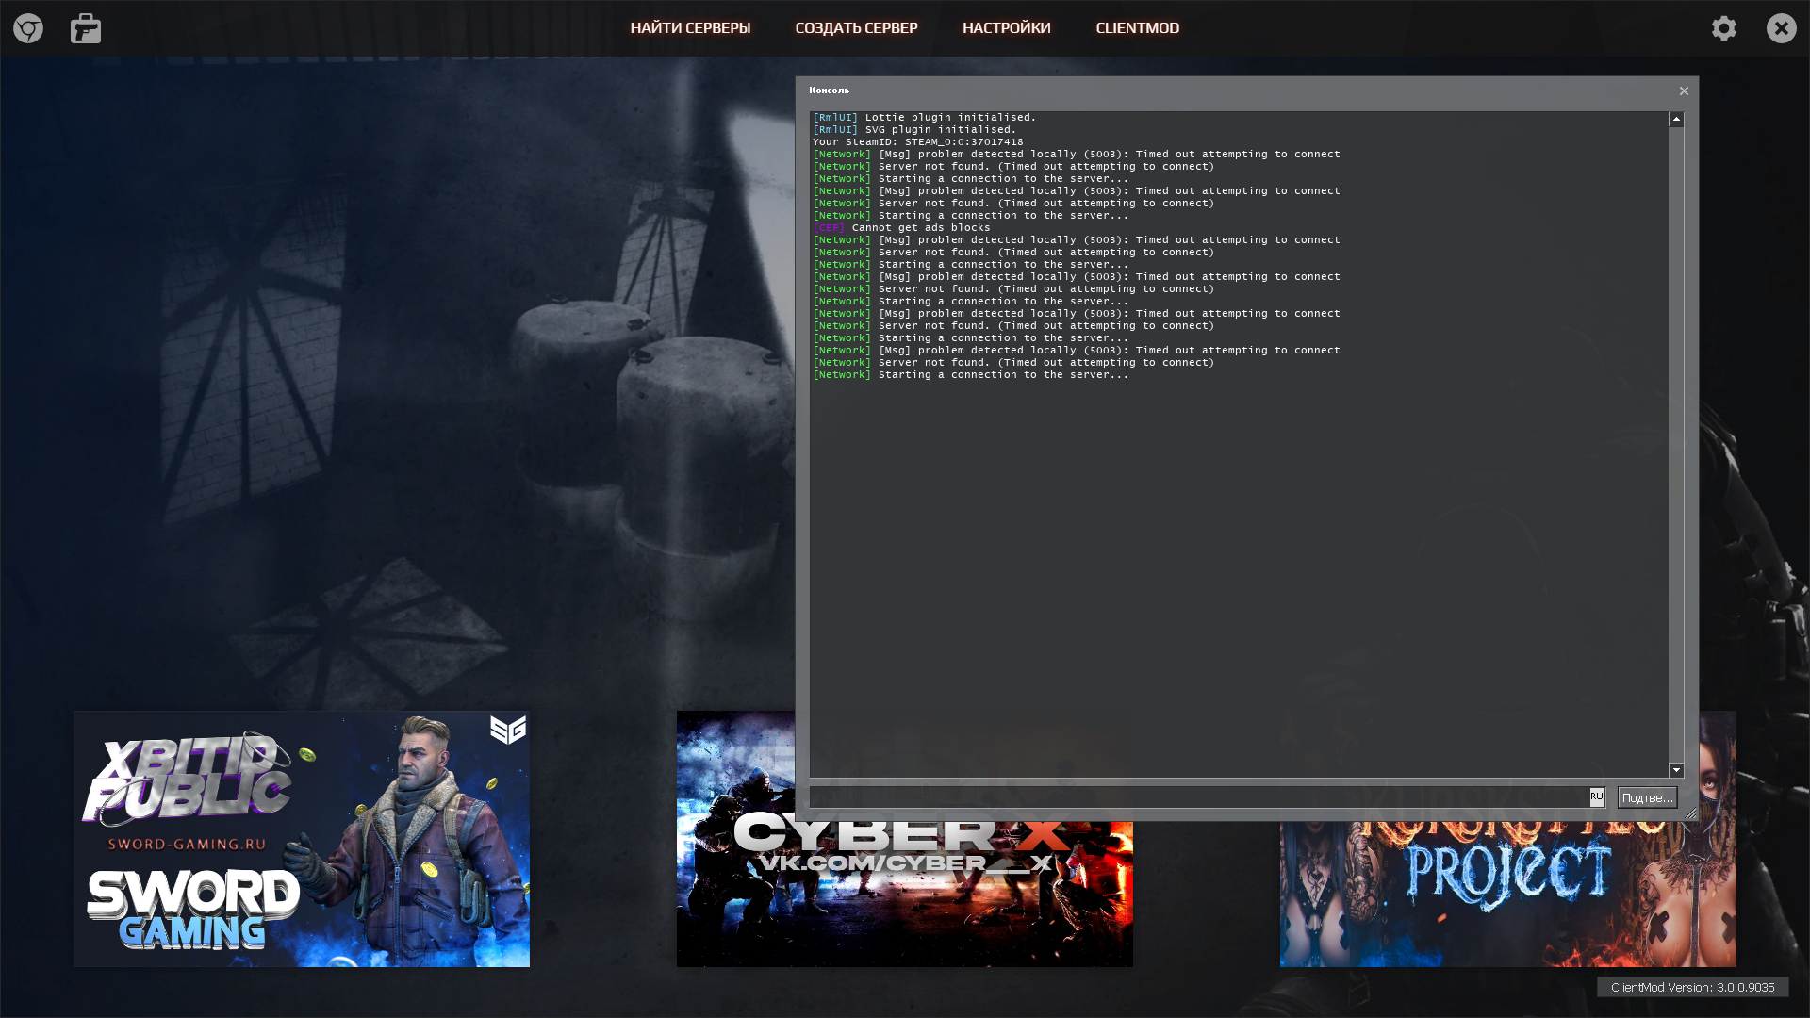Click the console command input field
This screenshot has height=1018, width=1810.
1197,797
